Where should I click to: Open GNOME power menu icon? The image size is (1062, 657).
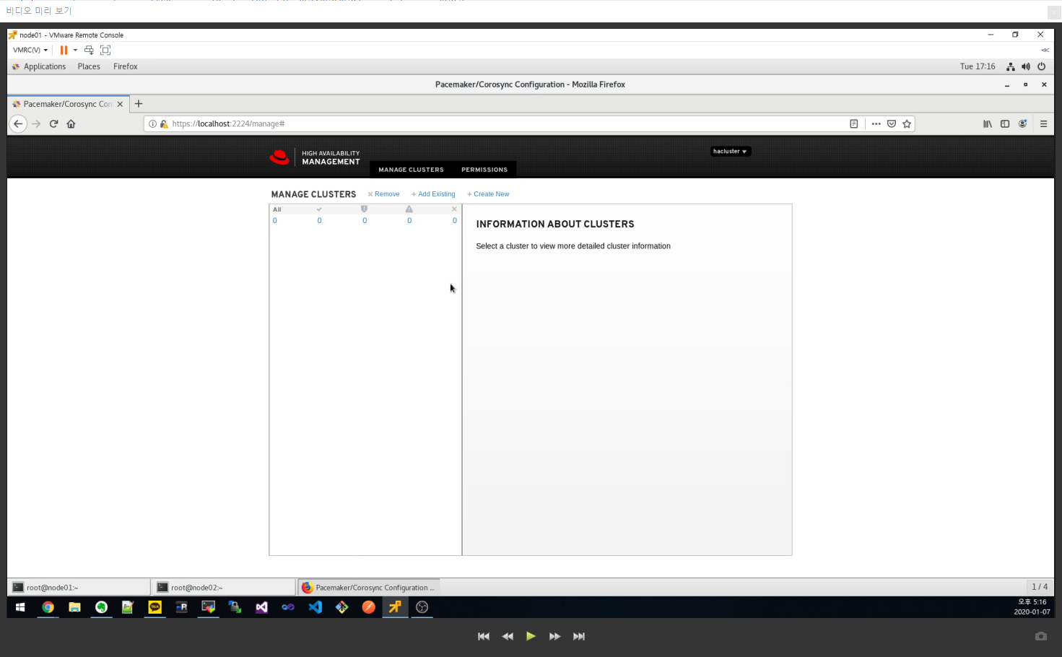(1041, 66)
